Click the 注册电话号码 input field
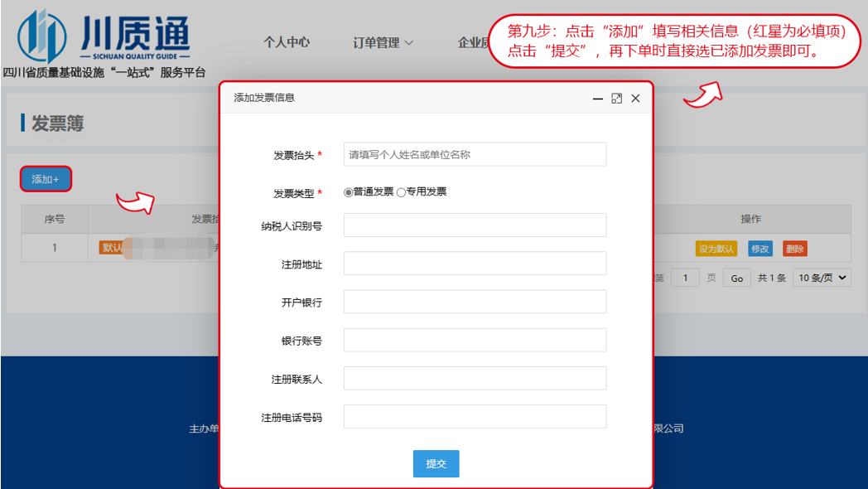The width and height of the screenshot is (868, 489). pyautogui.click(x=475, y=417)
